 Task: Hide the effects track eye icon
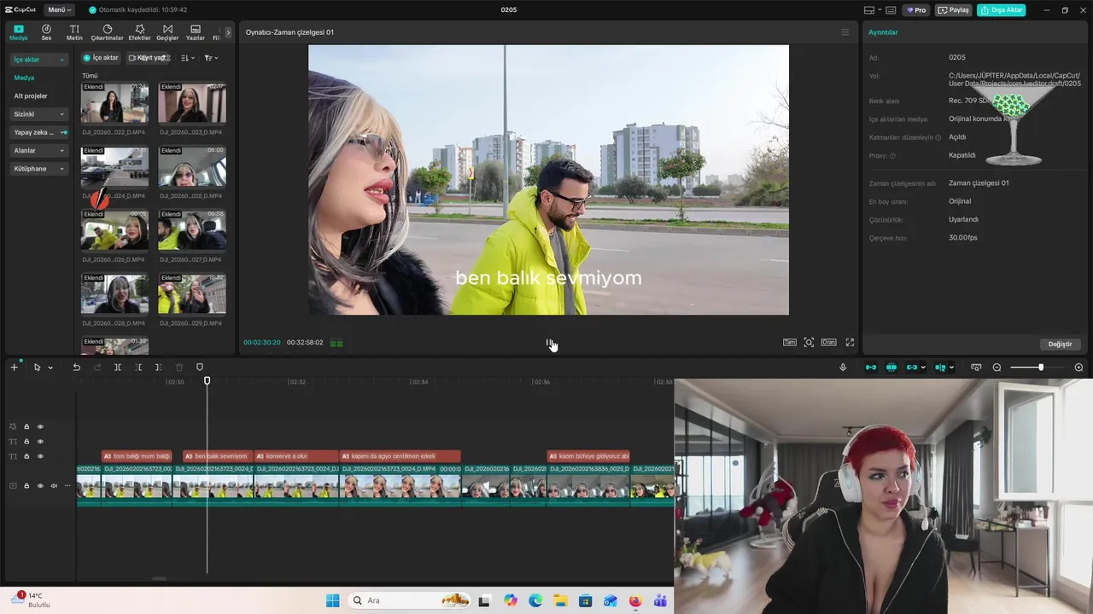(x=40, y=426)
